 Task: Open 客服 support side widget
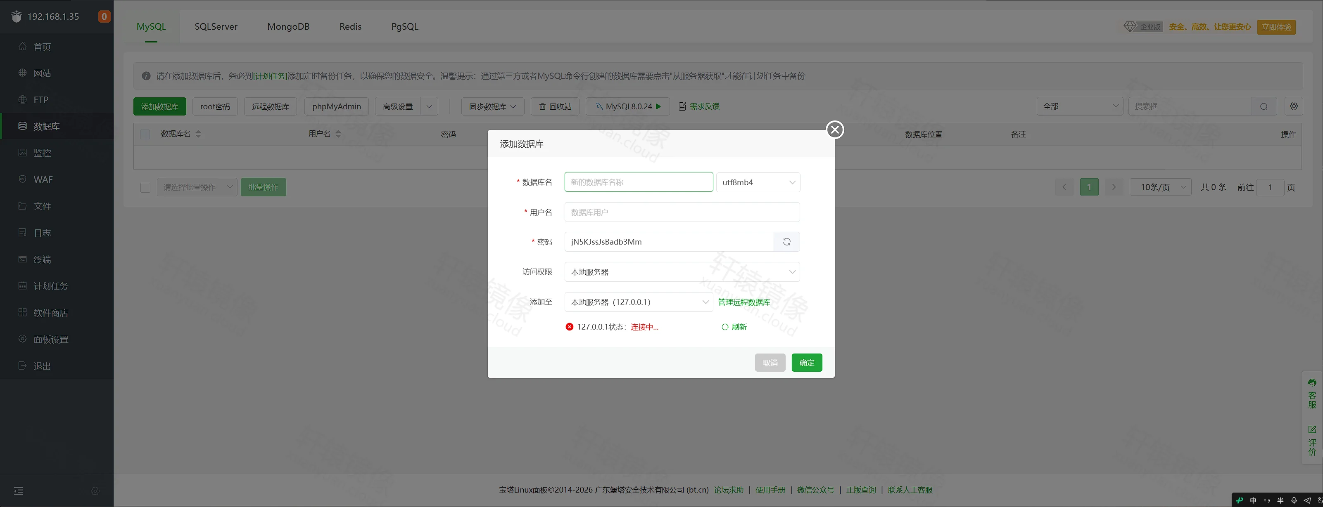click(x=1312, y=394)
